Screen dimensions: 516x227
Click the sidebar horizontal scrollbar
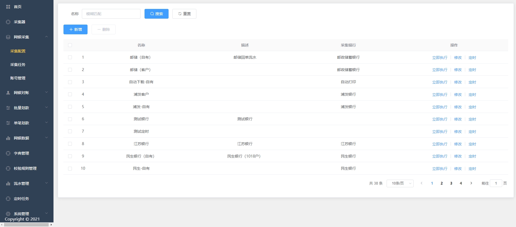tap(26, 225)
